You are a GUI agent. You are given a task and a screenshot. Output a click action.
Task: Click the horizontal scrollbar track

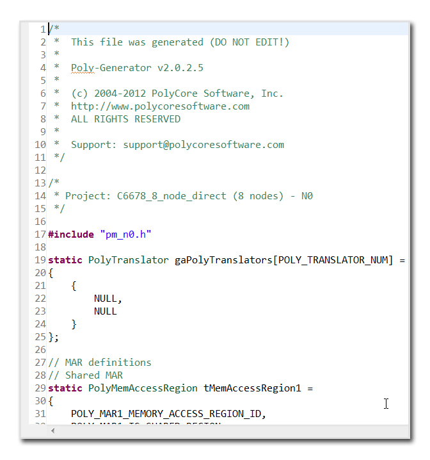[x=230, y=431]
